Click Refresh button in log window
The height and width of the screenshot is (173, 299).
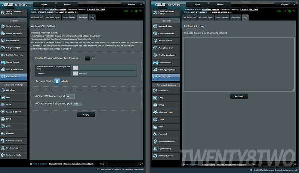click(239, 96)
